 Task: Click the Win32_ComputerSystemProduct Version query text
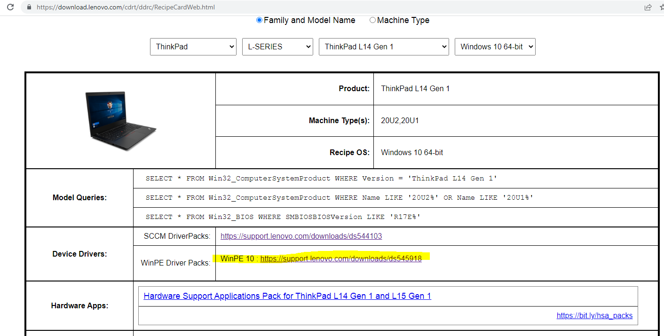coord(321,179)
